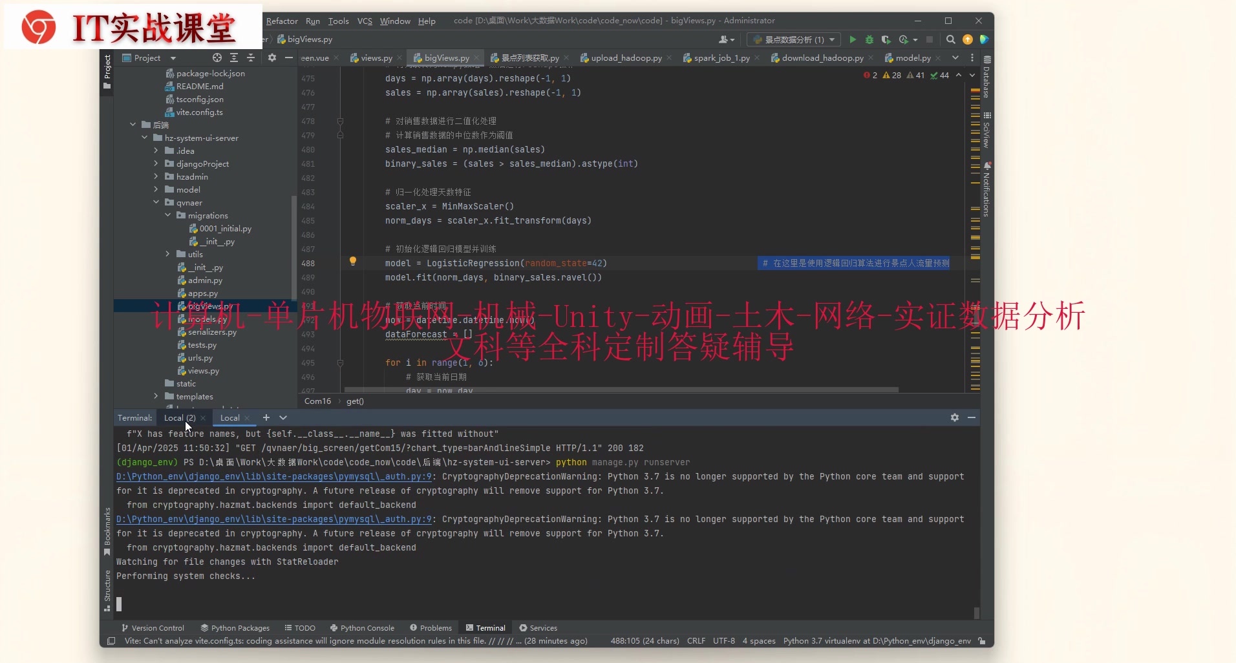Open the Problems tool window
The image size is (1236, 663).
coord(431,627)
